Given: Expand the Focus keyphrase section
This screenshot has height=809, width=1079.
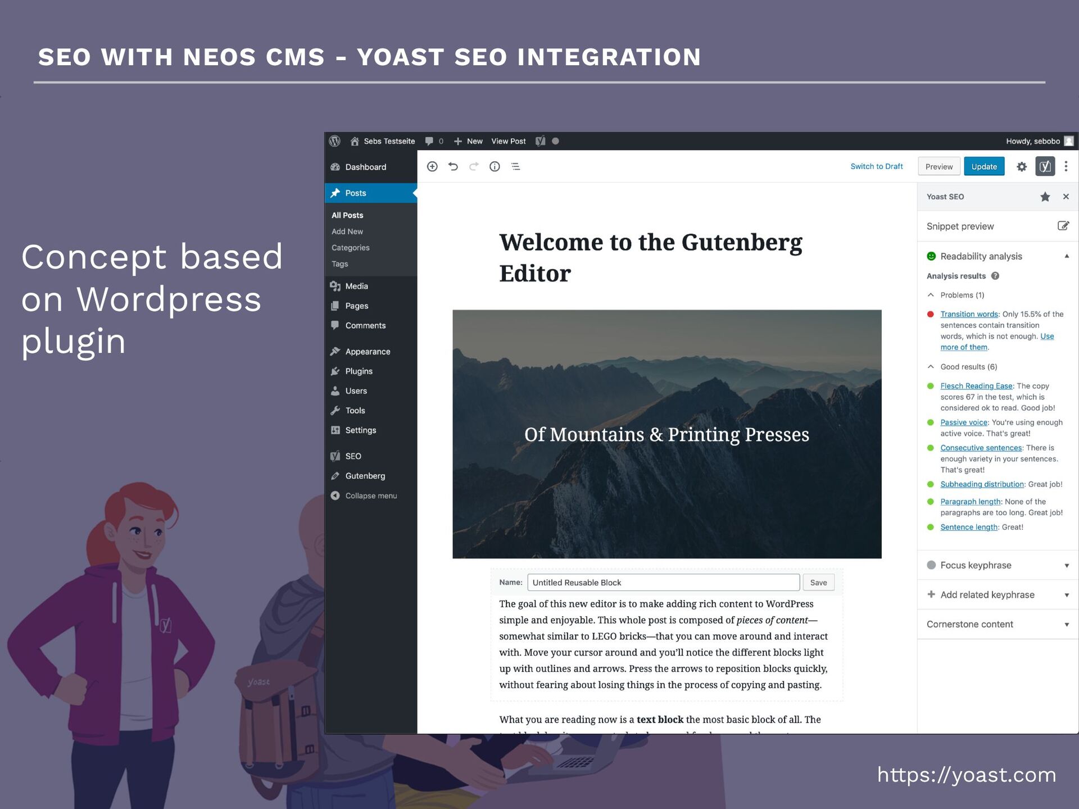Looking at the screenshot, I should pyautogui.click(x=998, y=565).
